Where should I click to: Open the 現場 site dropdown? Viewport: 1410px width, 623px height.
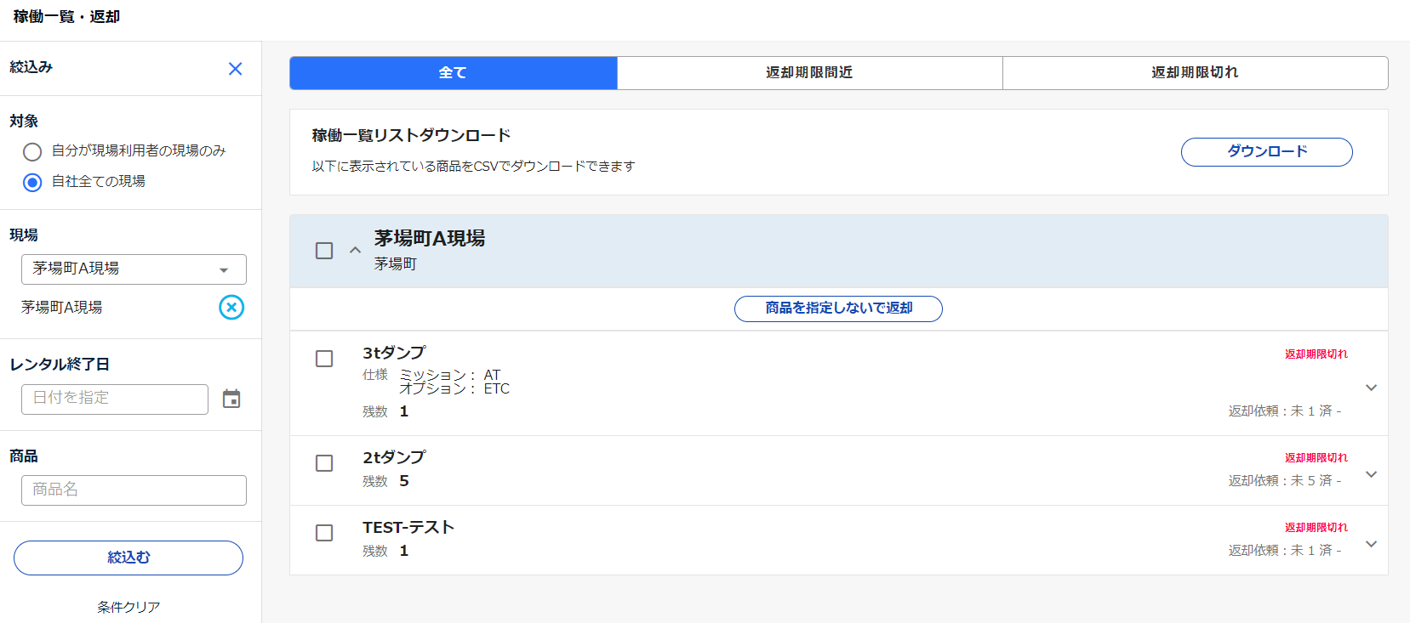[x=134, y=269]
